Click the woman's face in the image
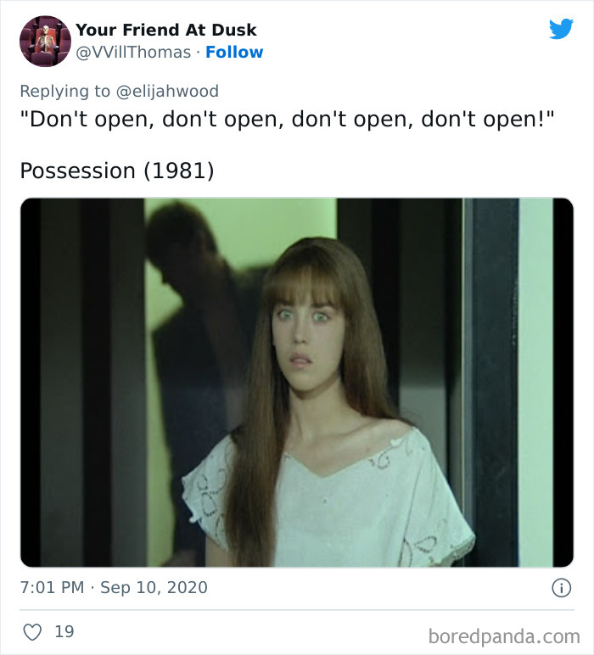The image size is (594, 655). [308, 340]
